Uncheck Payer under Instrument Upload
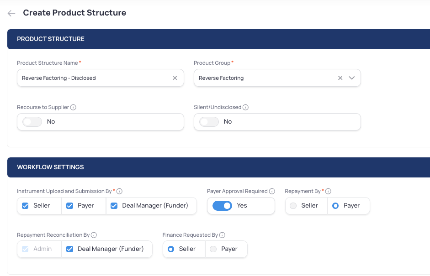 [x=70, y=206]
